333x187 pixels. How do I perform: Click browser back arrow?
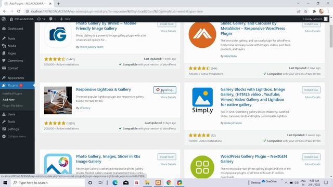(x=5, y=11)
